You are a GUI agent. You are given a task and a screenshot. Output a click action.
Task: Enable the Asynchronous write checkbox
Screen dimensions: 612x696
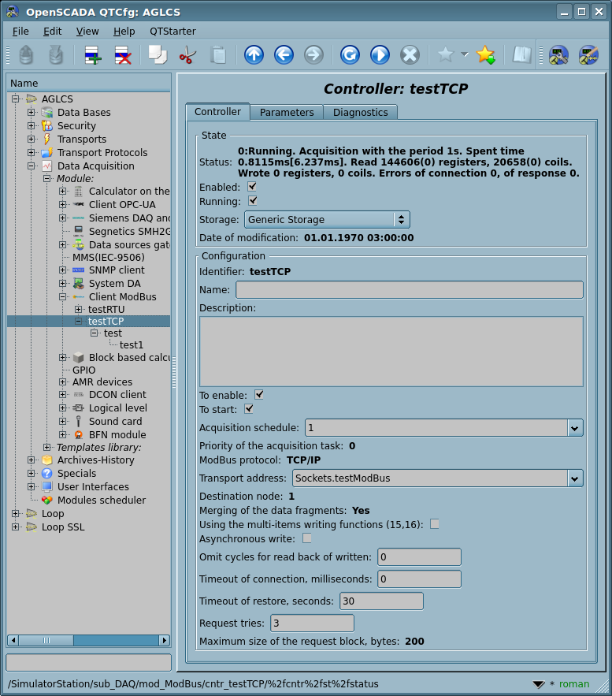coord(307,538)
